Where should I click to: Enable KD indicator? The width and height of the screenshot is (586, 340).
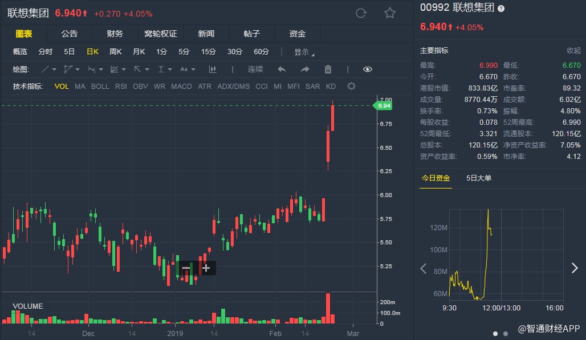click(x=331, y=86)
